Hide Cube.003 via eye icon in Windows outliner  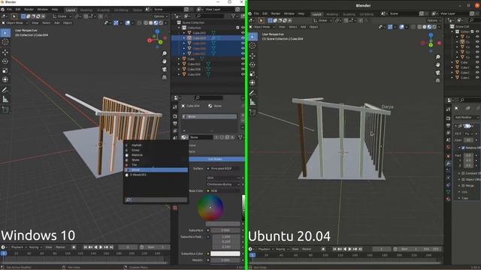pos(243,33)
